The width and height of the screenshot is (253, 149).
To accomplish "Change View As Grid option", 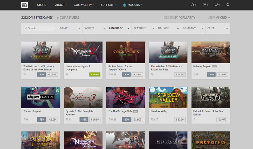I will 219,18.
